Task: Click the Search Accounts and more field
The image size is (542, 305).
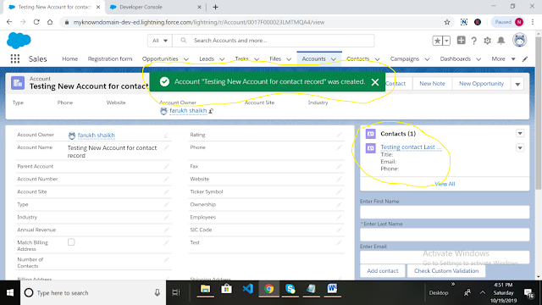Action: (x=273, y=41)
